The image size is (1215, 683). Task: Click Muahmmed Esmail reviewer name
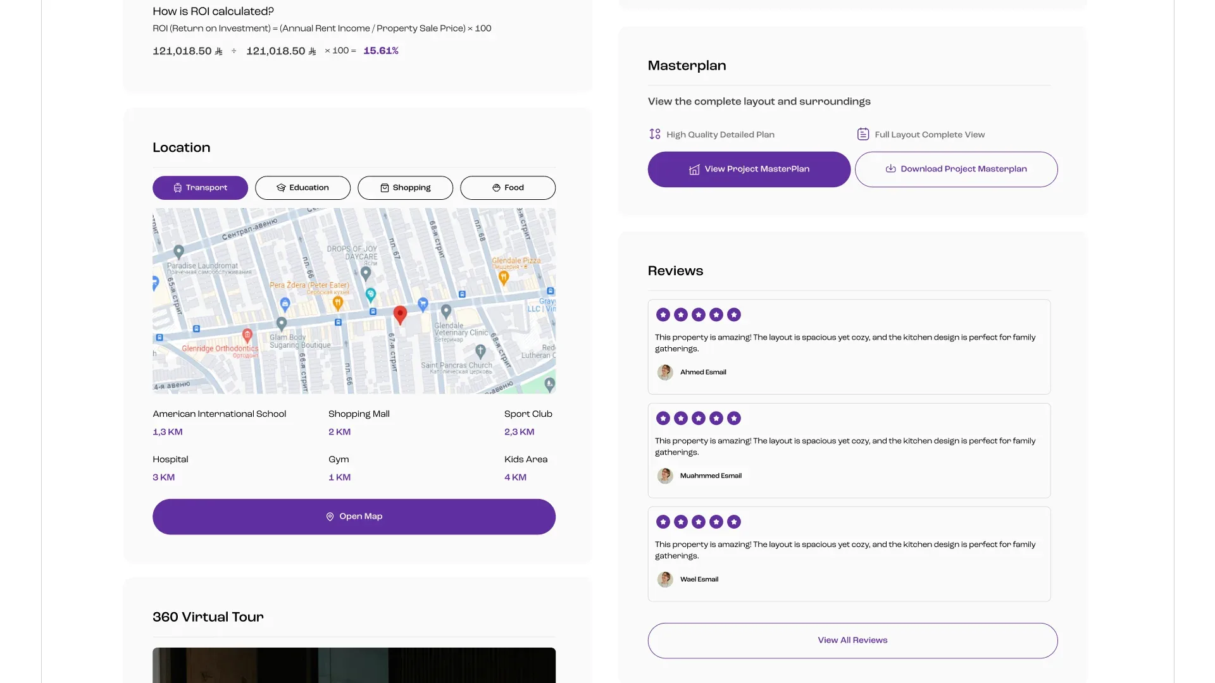711,476
